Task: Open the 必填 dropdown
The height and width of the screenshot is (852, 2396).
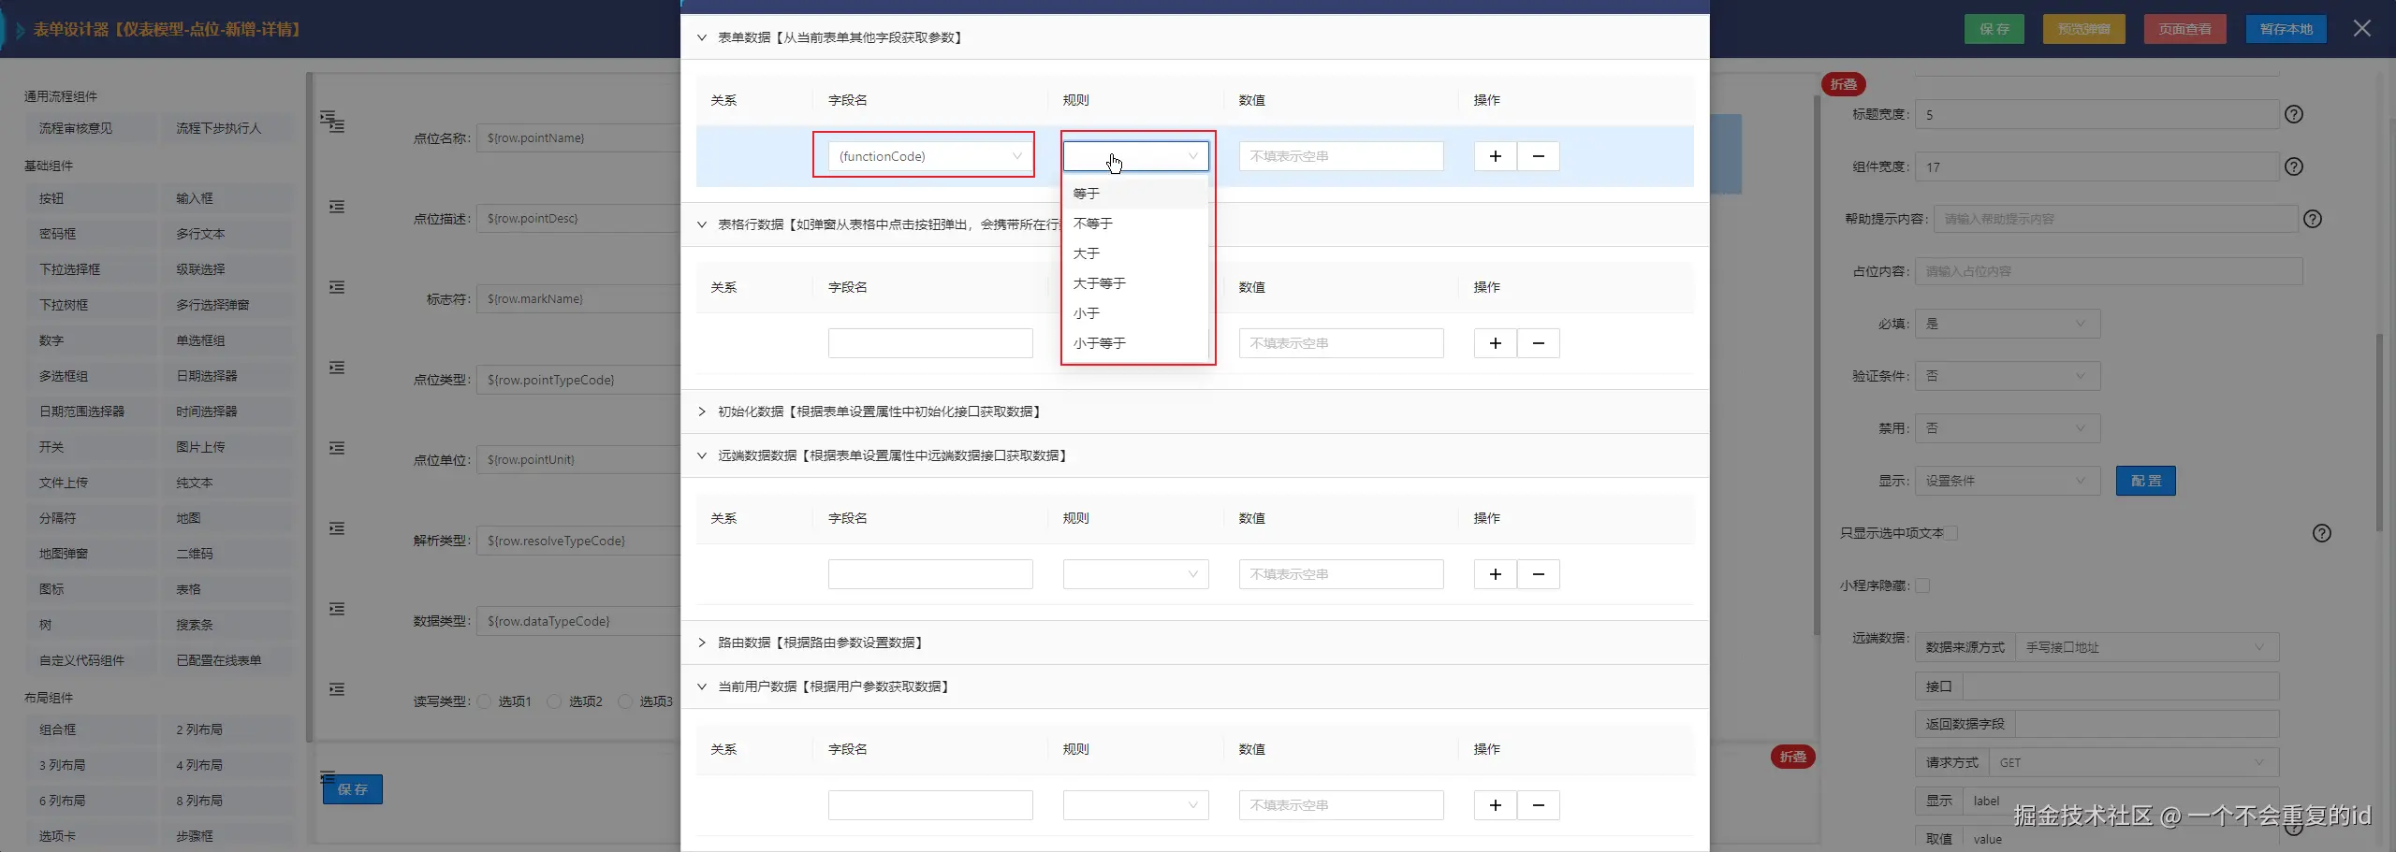Action: point(2008,324)
